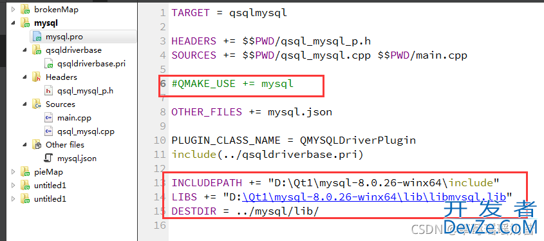This screenshot has width=544, height=241.
Task: Open qsql_mysql_p.h from the tree
Action: tap(86, 91)
